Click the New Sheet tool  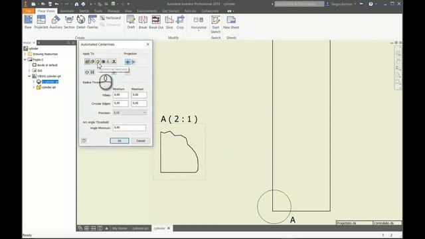231,22
